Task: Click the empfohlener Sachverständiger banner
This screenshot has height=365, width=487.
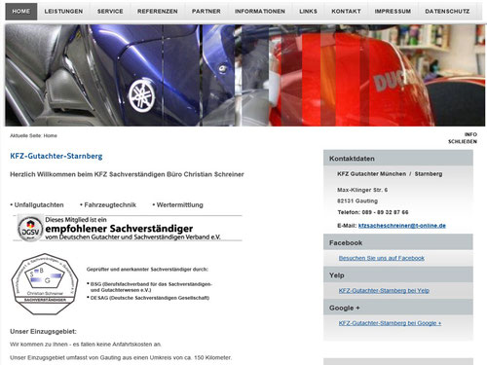Action: point(128,228)
